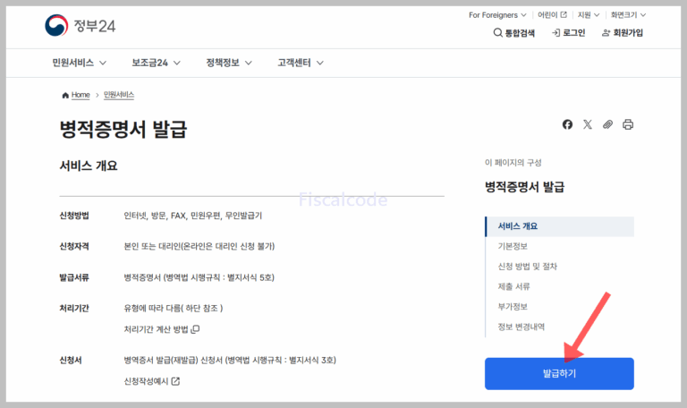Viewport: 687px width, 408px height.
Task: Open the 고객센터 dropdown menu
Action: [x=301, y=63]
